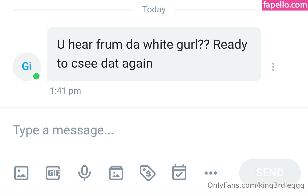Screen dimensions: 308x193
Task: Focus the 'Type a message...' field
Action: pos(105,130)
